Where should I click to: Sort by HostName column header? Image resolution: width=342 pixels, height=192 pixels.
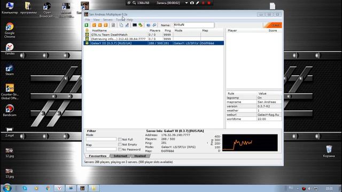pyautogui.click(x=119, y=30)
